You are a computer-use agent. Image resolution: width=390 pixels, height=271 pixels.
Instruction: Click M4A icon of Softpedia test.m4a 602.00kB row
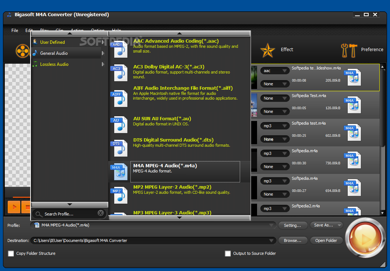pos(352,132)
